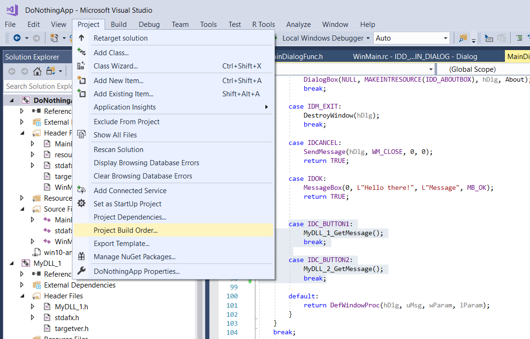
Task: Click the New Project toolbar icon
Action: point(54,38)
